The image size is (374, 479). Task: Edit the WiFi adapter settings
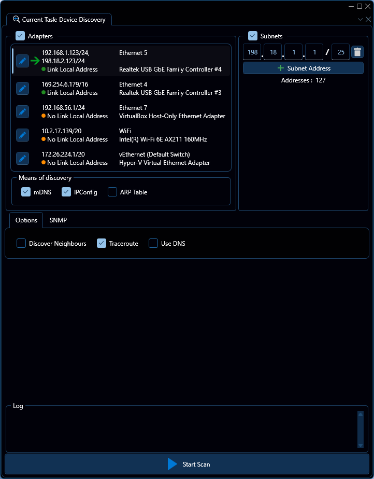click(x=22, y=135)
